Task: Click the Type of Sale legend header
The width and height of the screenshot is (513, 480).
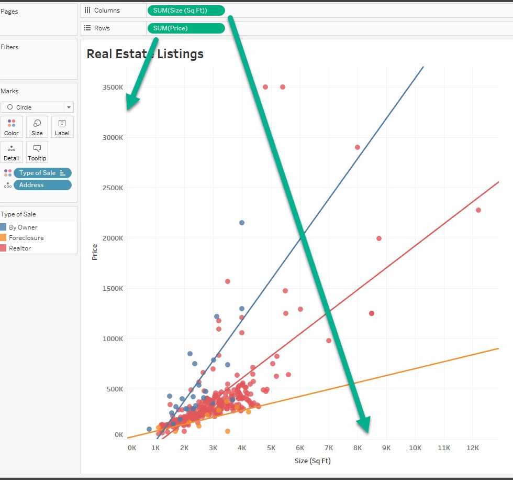Action: [x=18, y=214]
